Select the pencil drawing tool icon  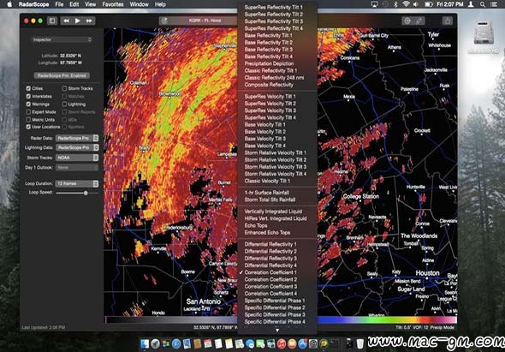point(419,21)
